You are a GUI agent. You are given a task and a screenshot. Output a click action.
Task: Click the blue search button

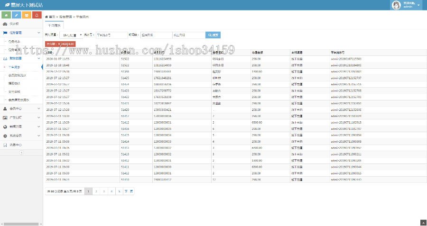coord(213,35)
